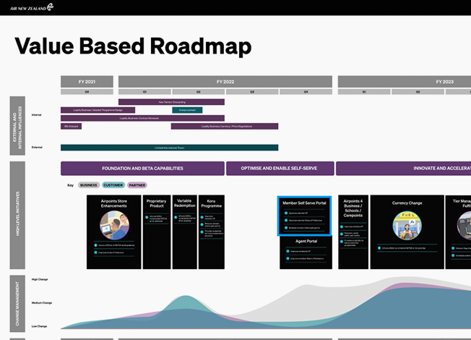The image size is (471, 340).
Task: Select the FY 2022 header tab
Action: [225, 82]
